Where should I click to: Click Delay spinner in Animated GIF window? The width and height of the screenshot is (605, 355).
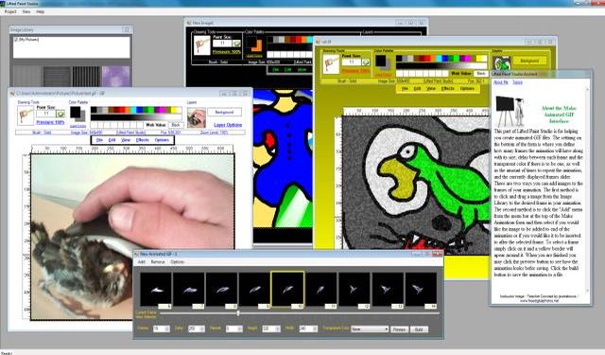197,328
